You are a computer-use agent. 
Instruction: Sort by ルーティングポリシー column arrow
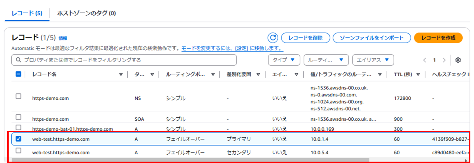[x=213, y=75]
